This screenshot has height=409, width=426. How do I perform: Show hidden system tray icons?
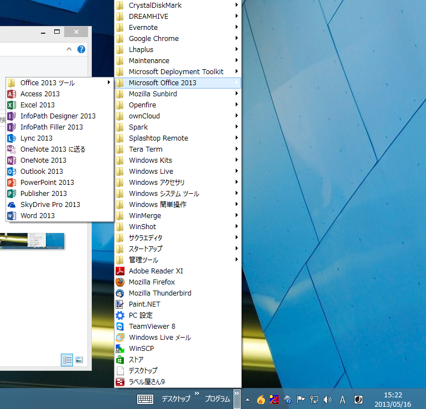247,400
